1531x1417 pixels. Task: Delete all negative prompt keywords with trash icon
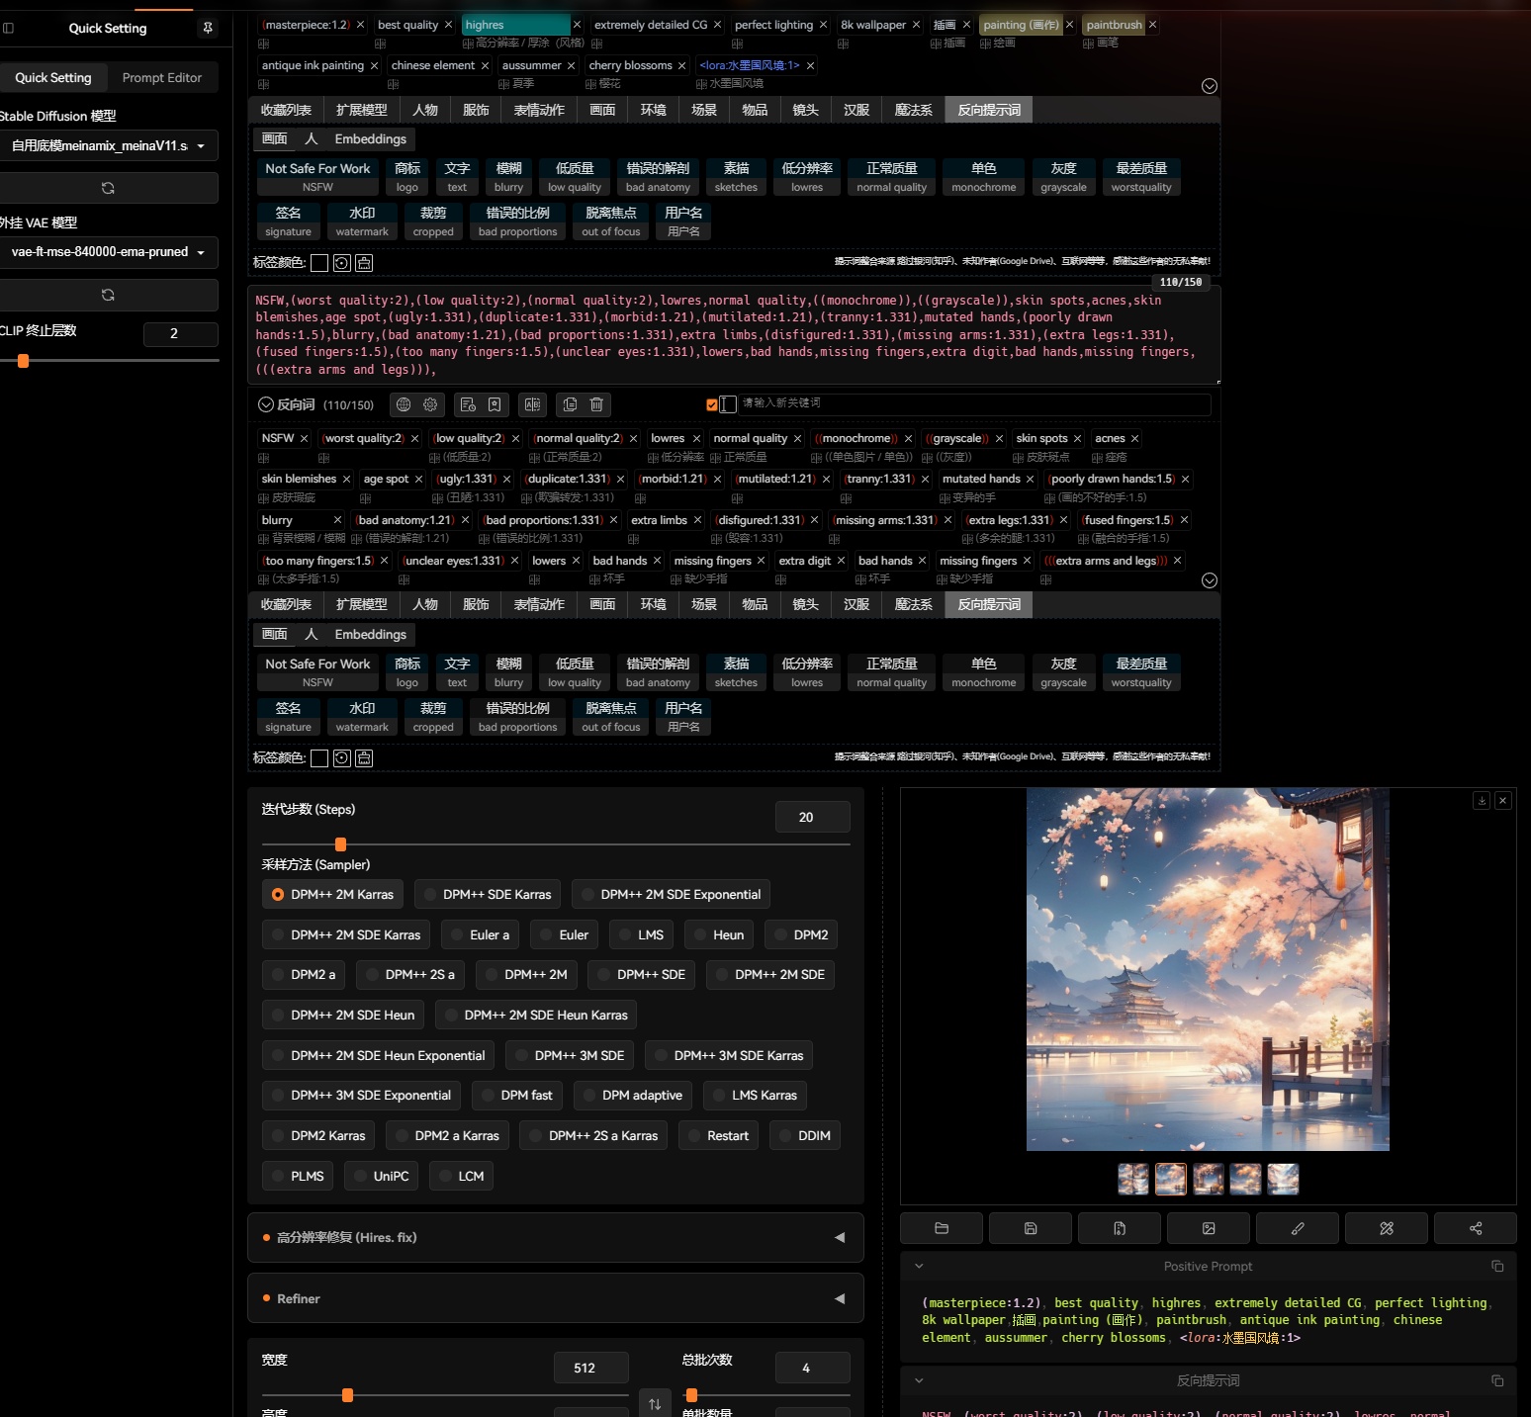[x=596, y=404]
